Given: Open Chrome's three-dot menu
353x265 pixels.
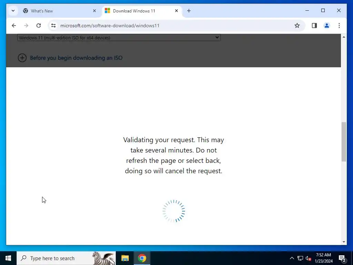Looking at the screenshot, I should coord(339,26).
